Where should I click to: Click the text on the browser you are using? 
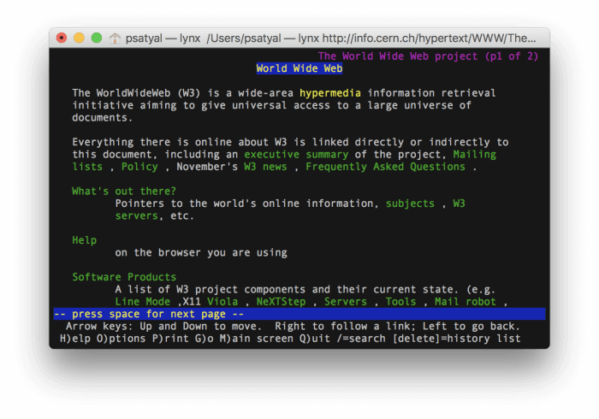[x=201, y=252]
